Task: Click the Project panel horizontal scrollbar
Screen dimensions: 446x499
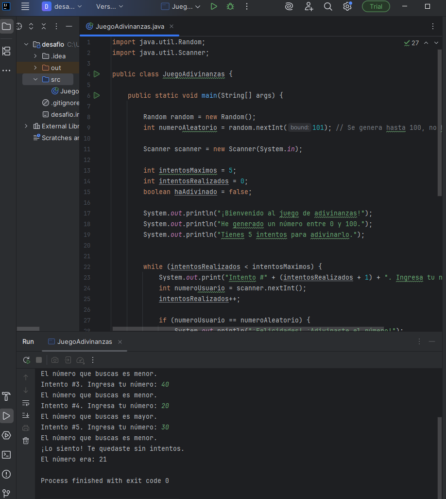Action: (x=28, y=329)
